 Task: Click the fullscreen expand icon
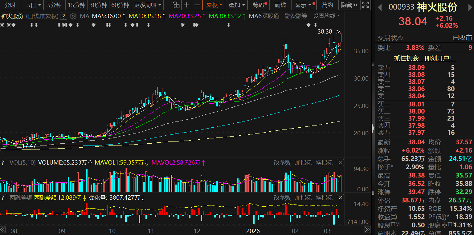365,5
